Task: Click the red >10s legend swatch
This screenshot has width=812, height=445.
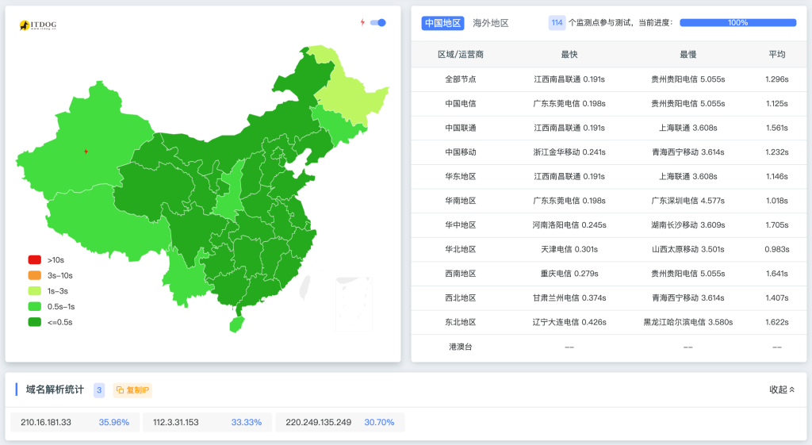Action: pyautogui.click(x=35, y=259)
